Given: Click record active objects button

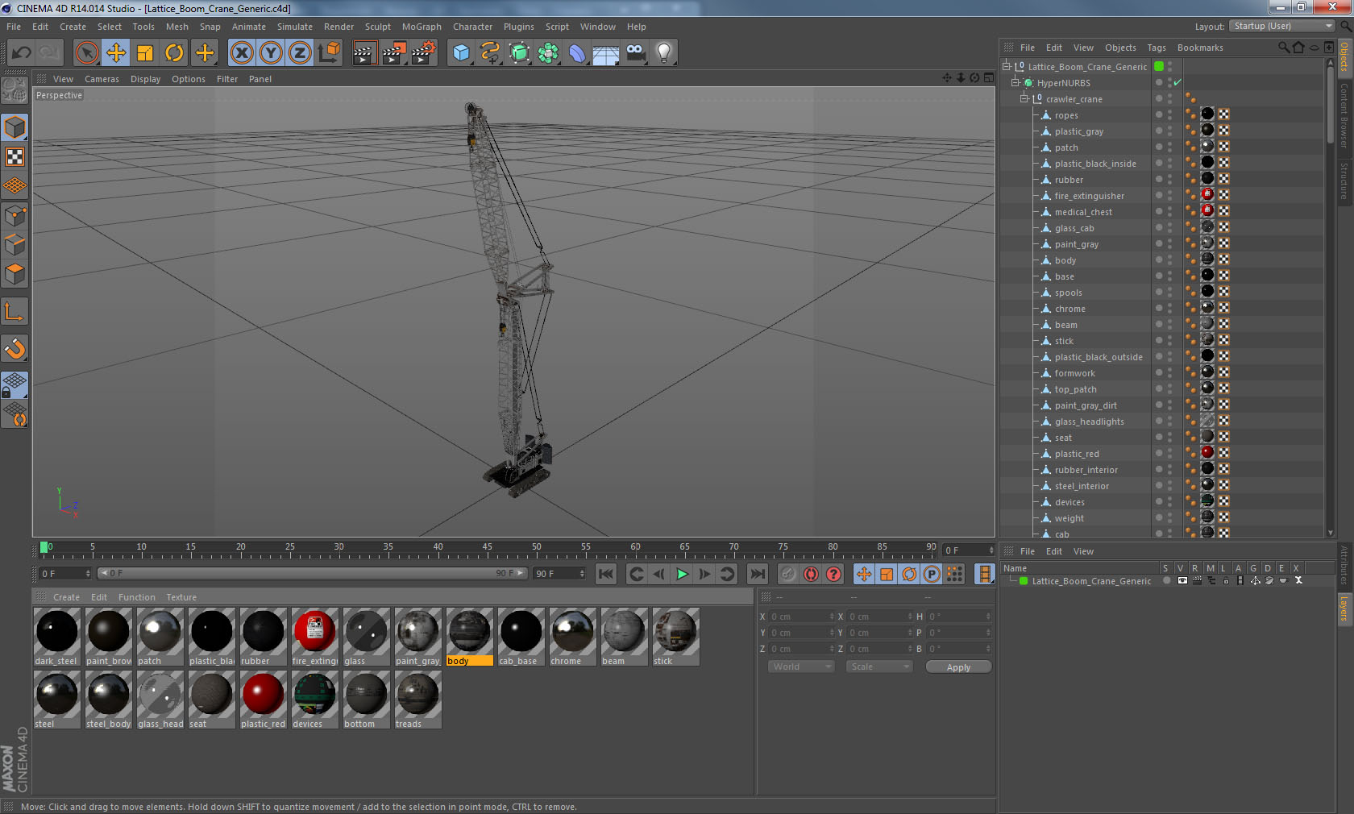Looking at the screenshot, I should point(788,574).
